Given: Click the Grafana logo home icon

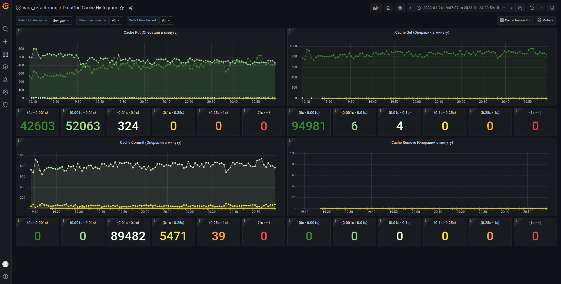Looking at the screenshot, I should click(6, 6).
